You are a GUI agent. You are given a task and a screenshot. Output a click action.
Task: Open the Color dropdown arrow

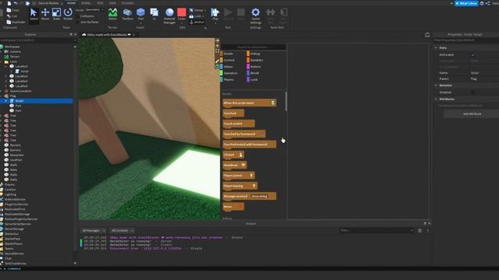point(182,23)
